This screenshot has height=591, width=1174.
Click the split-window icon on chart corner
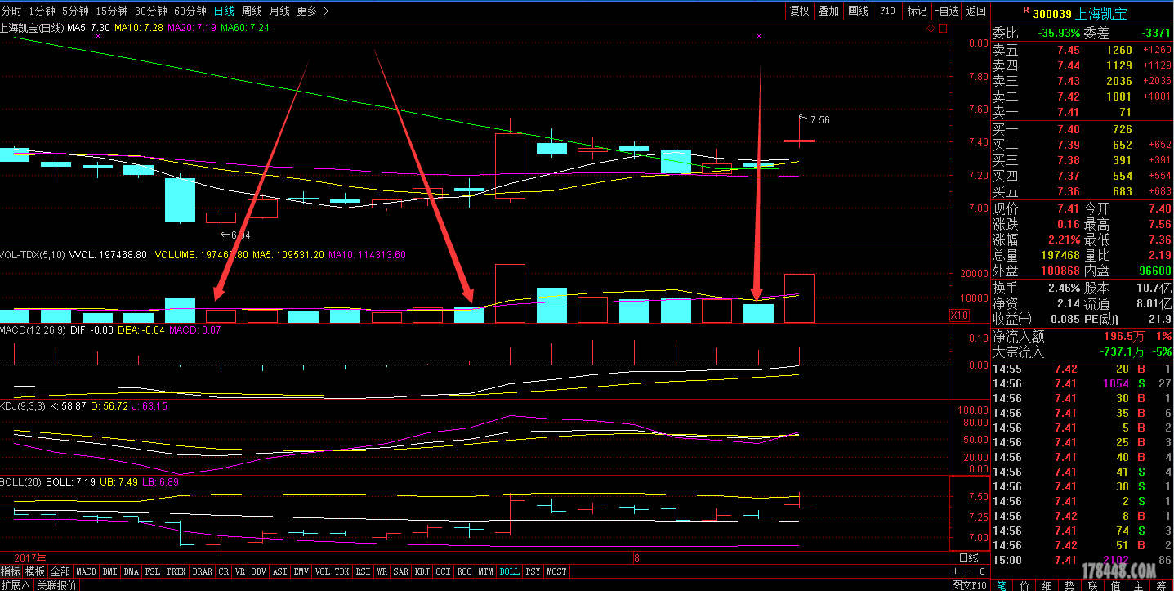point(943,29)
